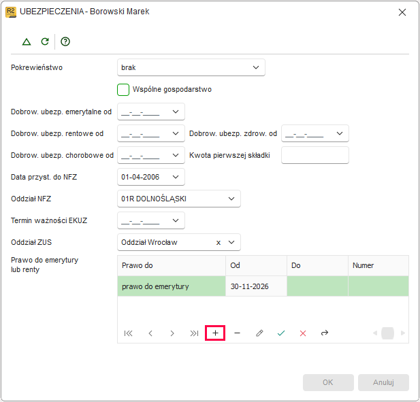The image size is (420, 402).
Task: Go to the last record in grid
Action: (x=194, y=333)
